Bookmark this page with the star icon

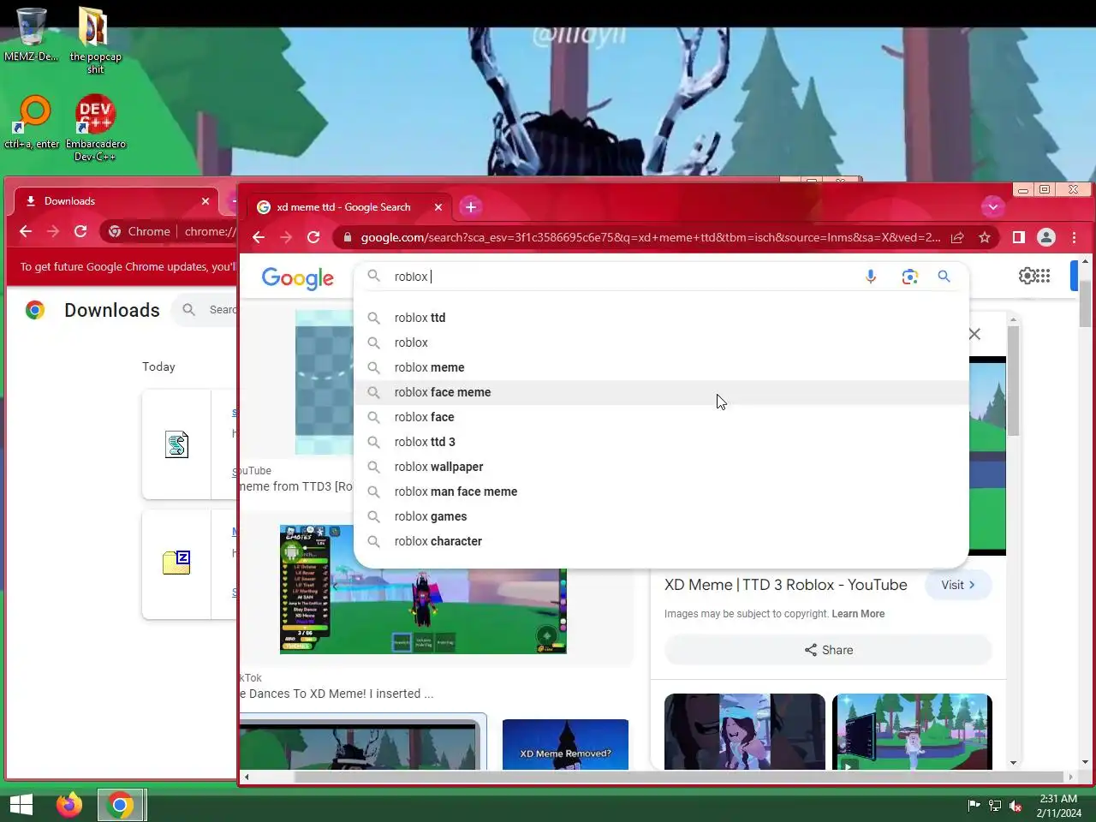tap(985, 237)
